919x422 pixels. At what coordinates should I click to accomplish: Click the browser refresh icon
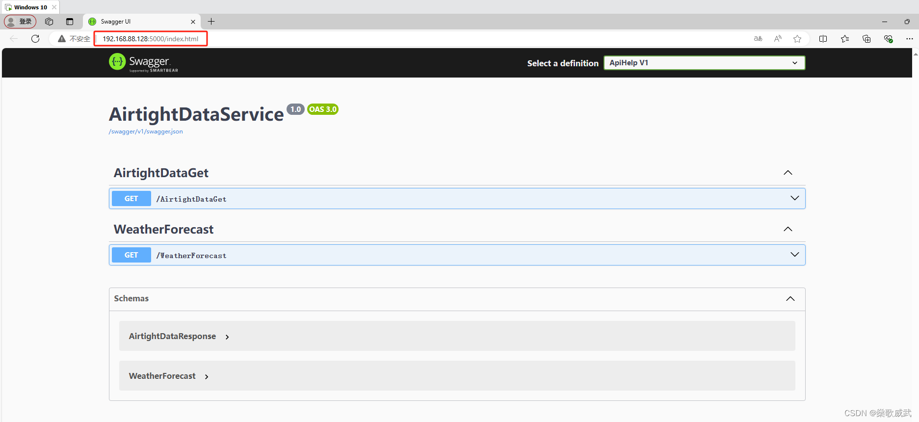click(x=35, y=39)
